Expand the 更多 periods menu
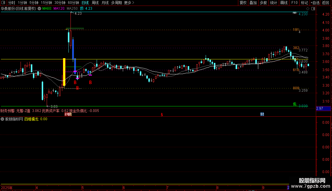This screenshot has height=191, width=332. 129,3
